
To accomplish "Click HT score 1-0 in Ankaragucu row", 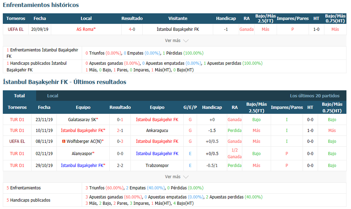I will click(x=310, y=131).
